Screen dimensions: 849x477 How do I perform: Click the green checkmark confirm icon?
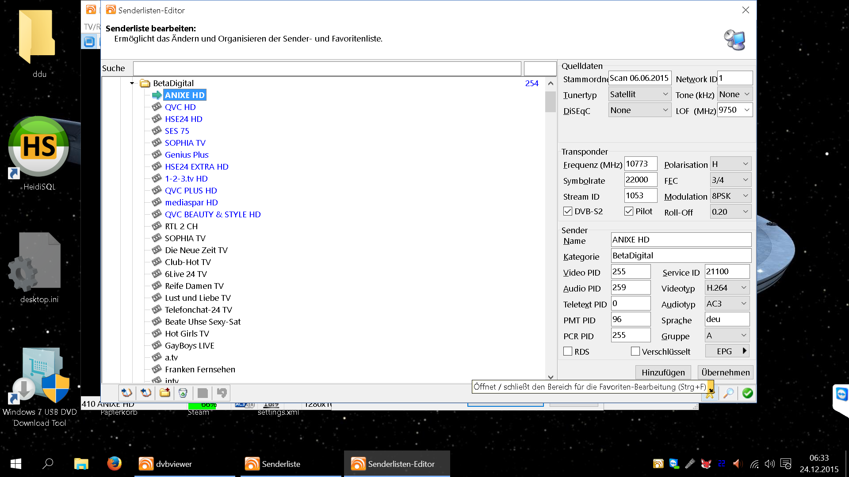[747, 393]
